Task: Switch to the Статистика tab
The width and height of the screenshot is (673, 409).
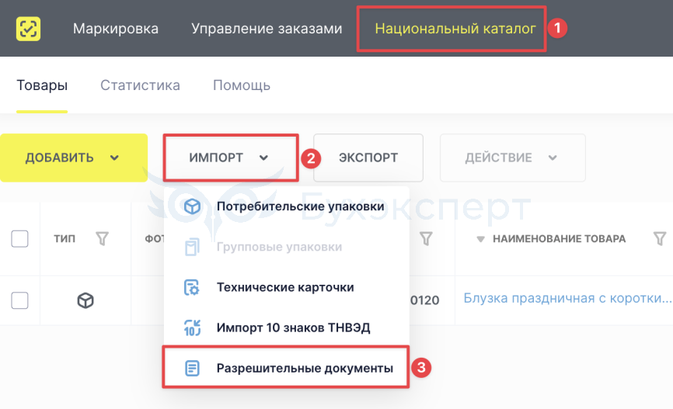Action: tap(140, 85)
